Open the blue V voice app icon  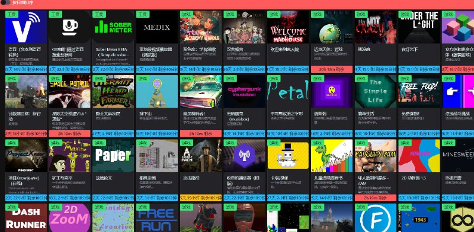click(26, 27)
